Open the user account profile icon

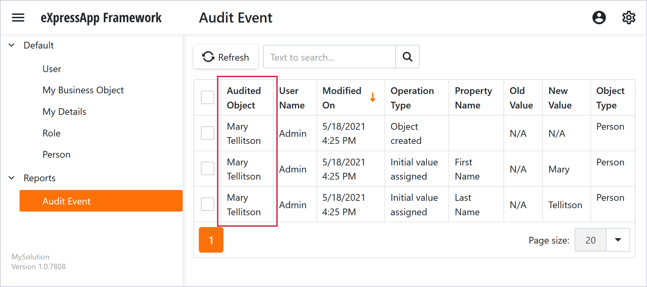(x=599, y=18)
